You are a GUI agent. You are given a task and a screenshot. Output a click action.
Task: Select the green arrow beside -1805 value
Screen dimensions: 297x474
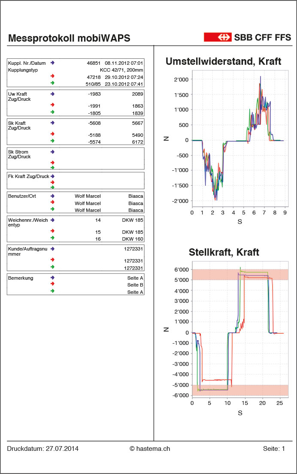tap(52, 112)
